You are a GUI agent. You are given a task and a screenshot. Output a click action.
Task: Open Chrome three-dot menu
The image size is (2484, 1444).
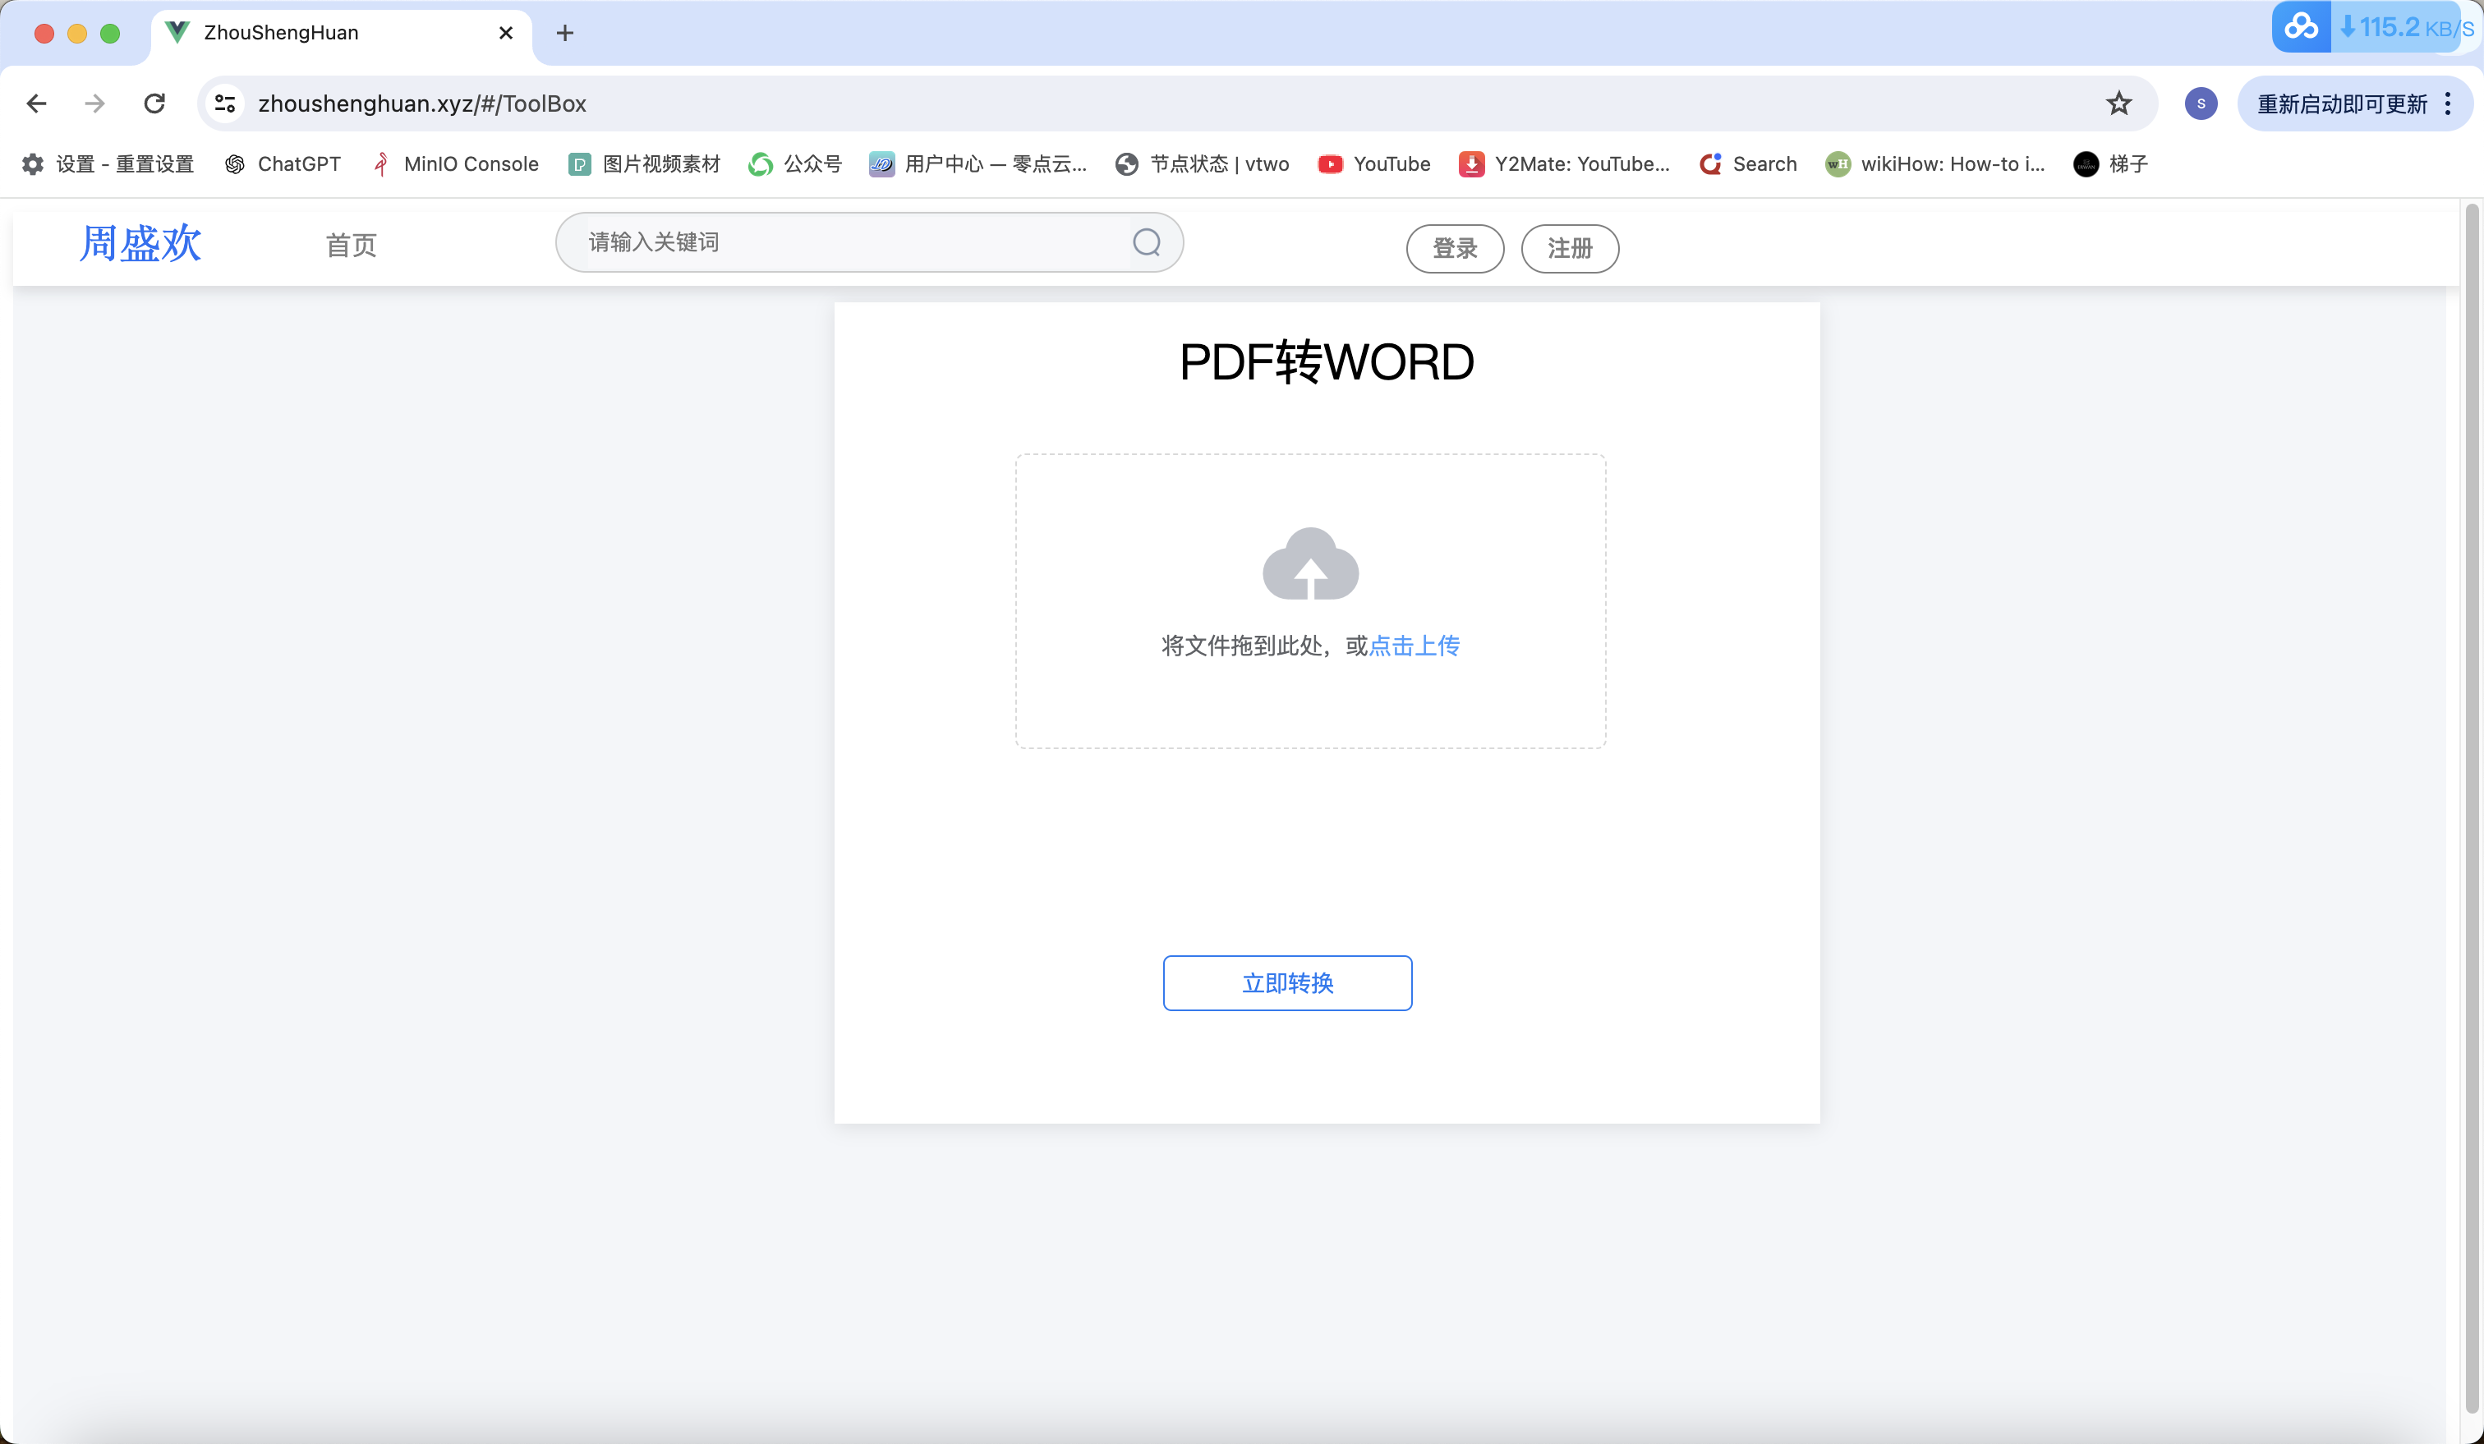[x=2448, y=103]
